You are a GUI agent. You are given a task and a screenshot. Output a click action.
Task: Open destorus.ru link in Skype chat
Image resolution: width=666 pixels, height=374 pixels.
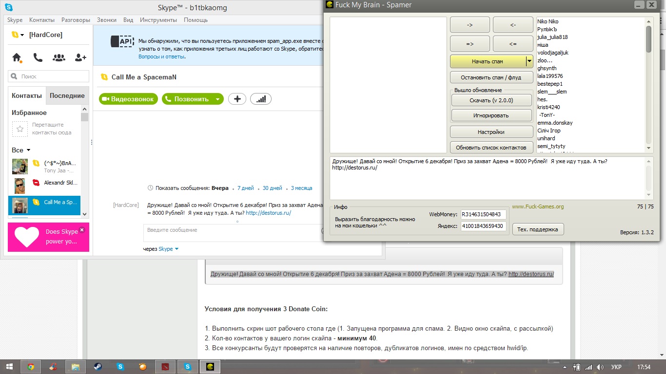click(x=268, y=213)
